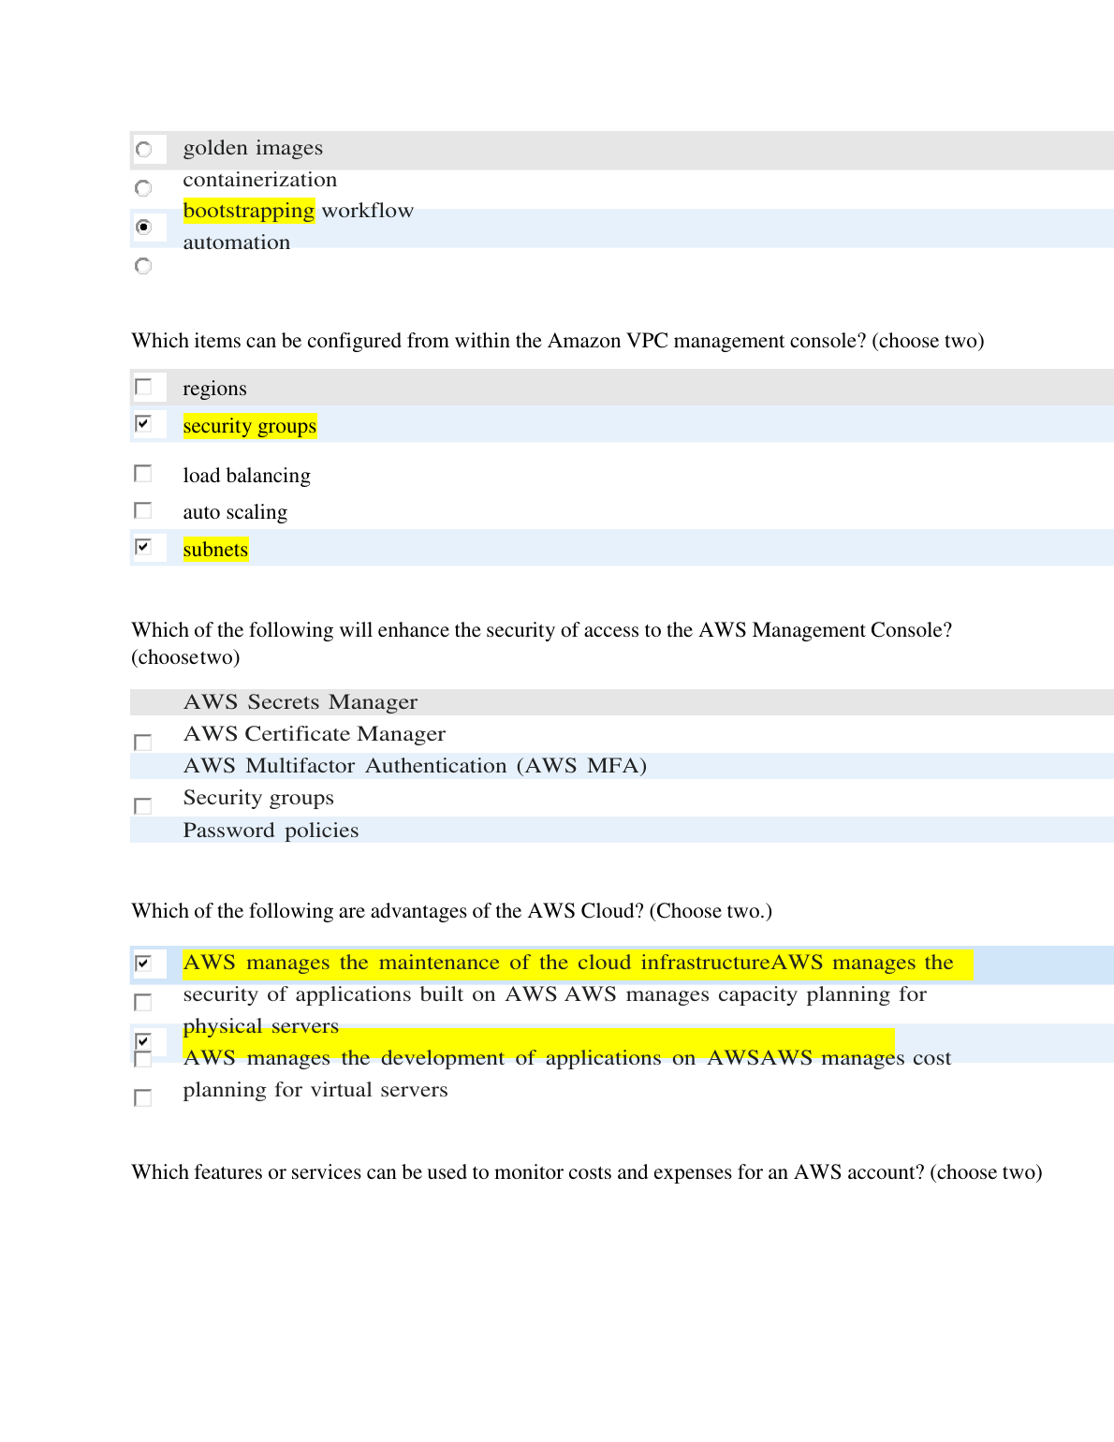Click the "AWS Secrets Manager" answer text
Image resolution: width=1114 pixels, height=1442 pixels.
300,702
